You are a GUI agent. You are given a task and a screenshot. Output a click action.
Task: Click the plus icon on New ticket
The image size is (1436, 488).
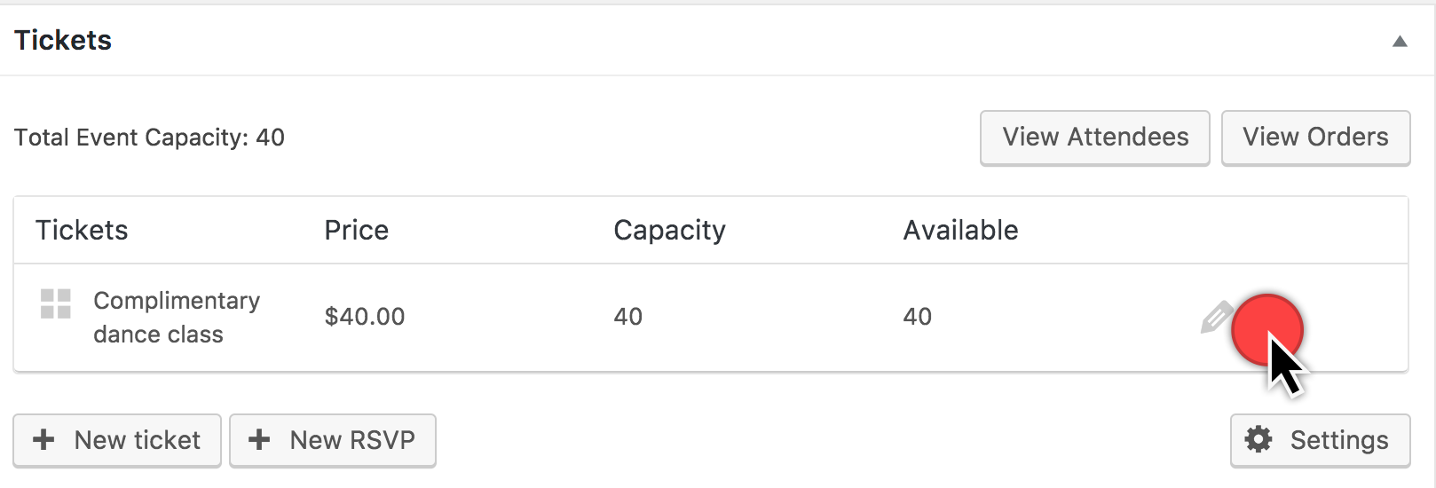tap(43, 439)
